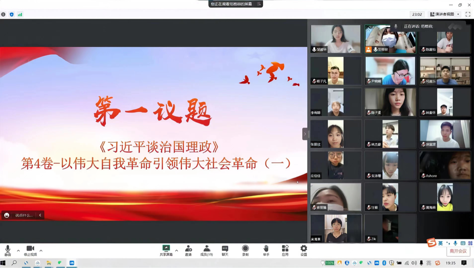Collapse the participant video panel arrow
This screenshot has width=474, height=268.
[305, 134]
